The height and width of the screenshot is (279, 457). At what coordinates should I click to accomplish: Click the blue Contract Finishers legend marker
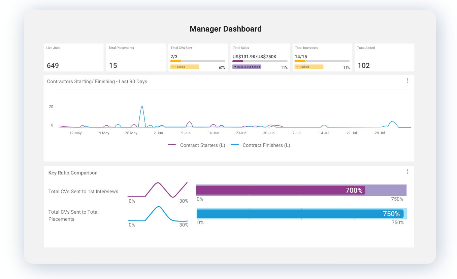pyautogui.click(x=235, y=145)
